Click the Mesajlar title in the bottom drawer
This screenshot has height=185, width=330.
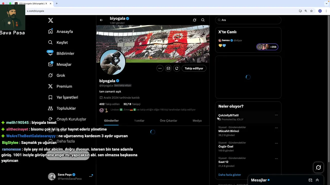point(259,180)
